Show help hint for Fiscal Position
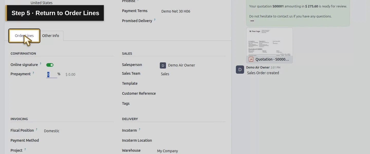 [x=36, y=129]
